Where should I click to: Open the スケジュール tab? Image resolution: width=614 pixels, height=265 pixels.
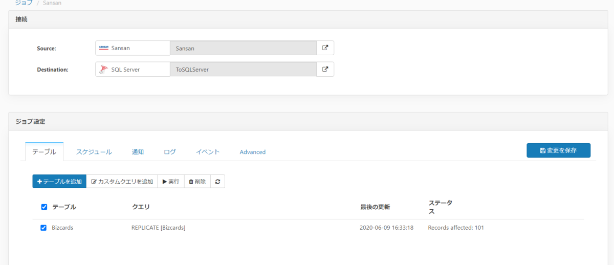click(x=94, y=152)
